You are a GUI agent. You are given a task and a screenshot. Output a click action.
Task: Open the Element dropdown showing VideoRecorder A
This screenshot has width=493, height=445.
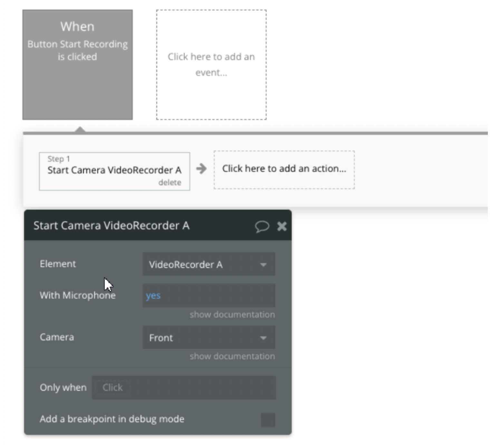pos(209,264)
